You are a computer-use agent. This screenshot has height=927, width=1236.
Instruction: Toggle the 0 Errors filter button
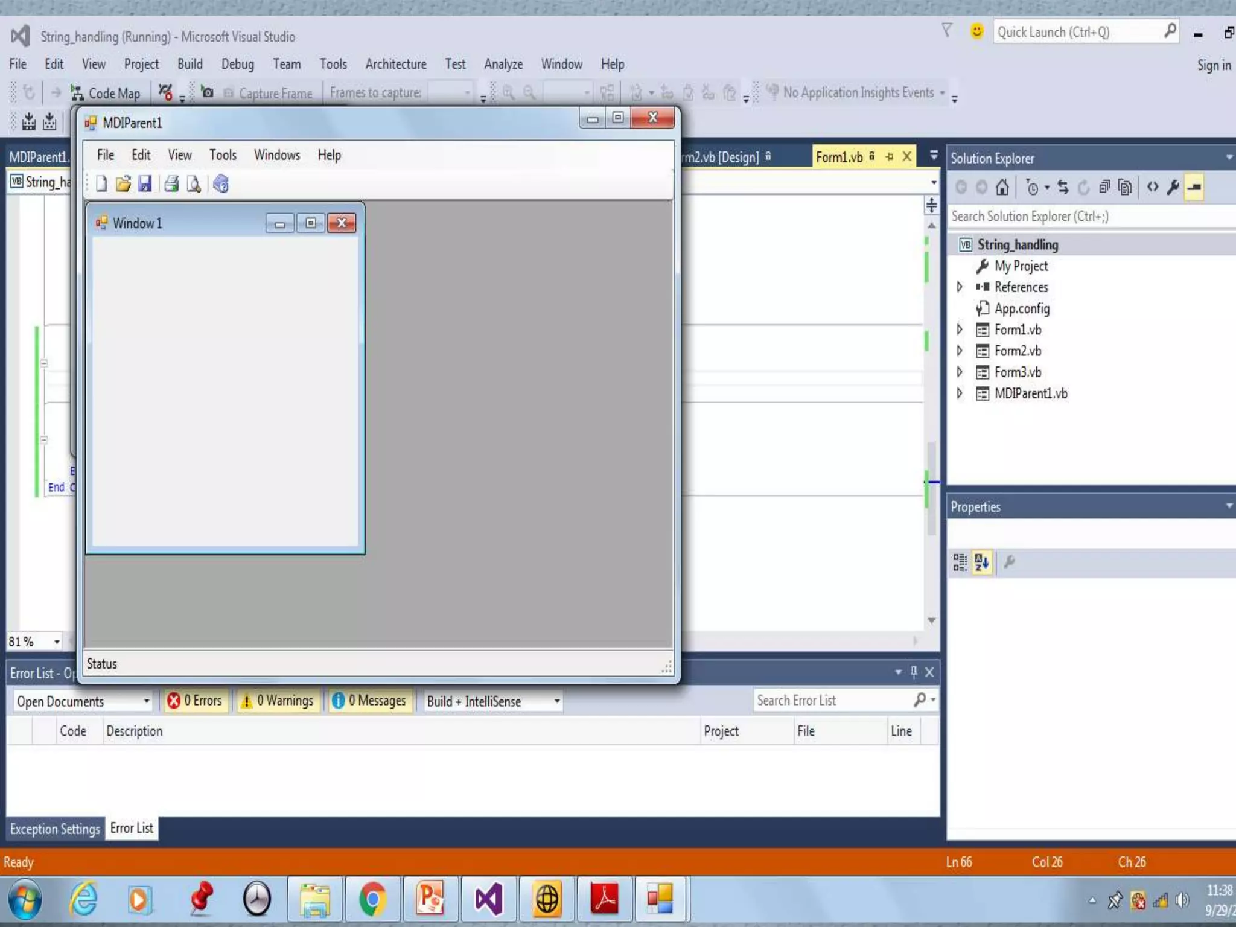[x=195, y=701]
